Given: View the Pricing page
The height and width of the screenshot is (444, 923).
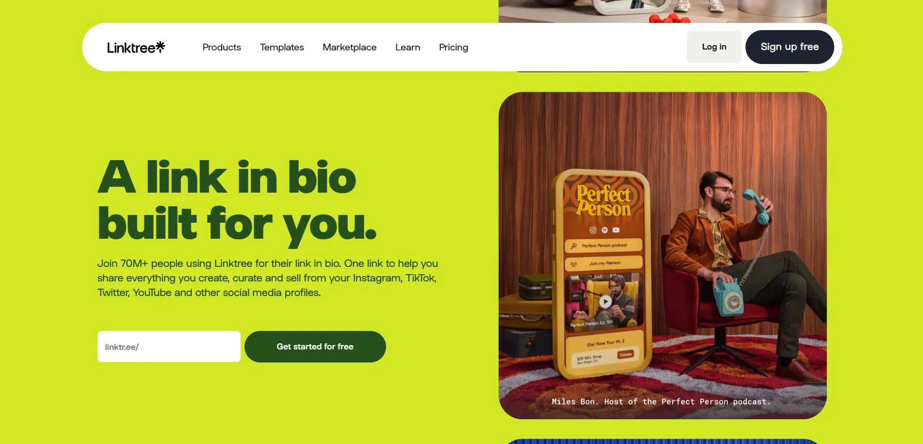Looking at the screenshot, I should click(x=453, y=47).
